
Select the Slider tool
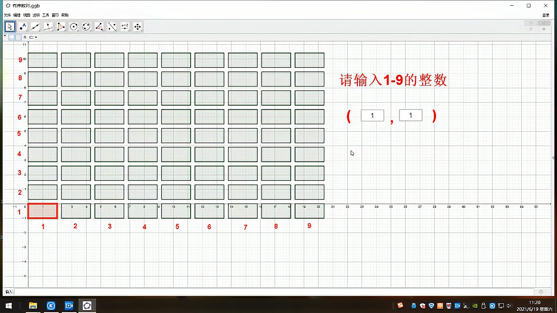(x=125, y=27)
